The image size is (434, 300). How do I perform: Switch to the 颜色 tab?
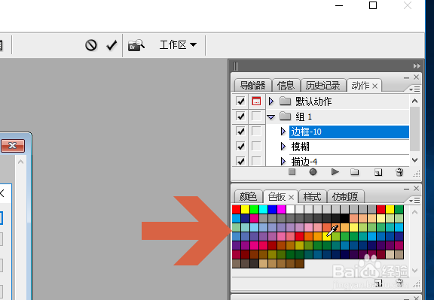click(248, 197)
